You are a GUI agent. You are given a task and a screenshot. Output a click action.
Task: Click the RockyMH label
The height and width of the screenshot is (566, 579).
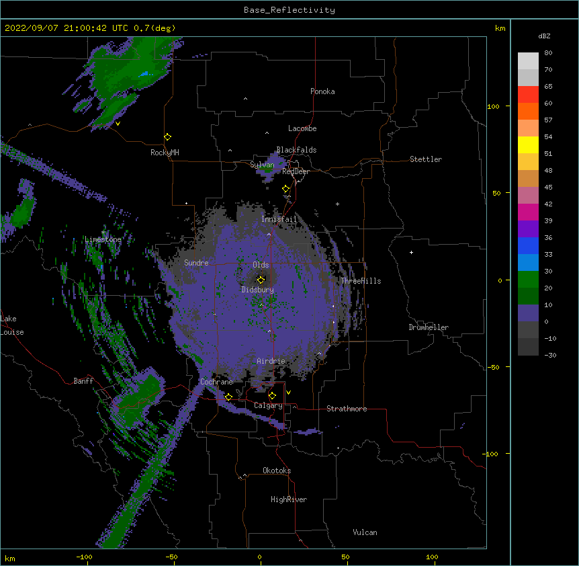click(x=165, y=153)
